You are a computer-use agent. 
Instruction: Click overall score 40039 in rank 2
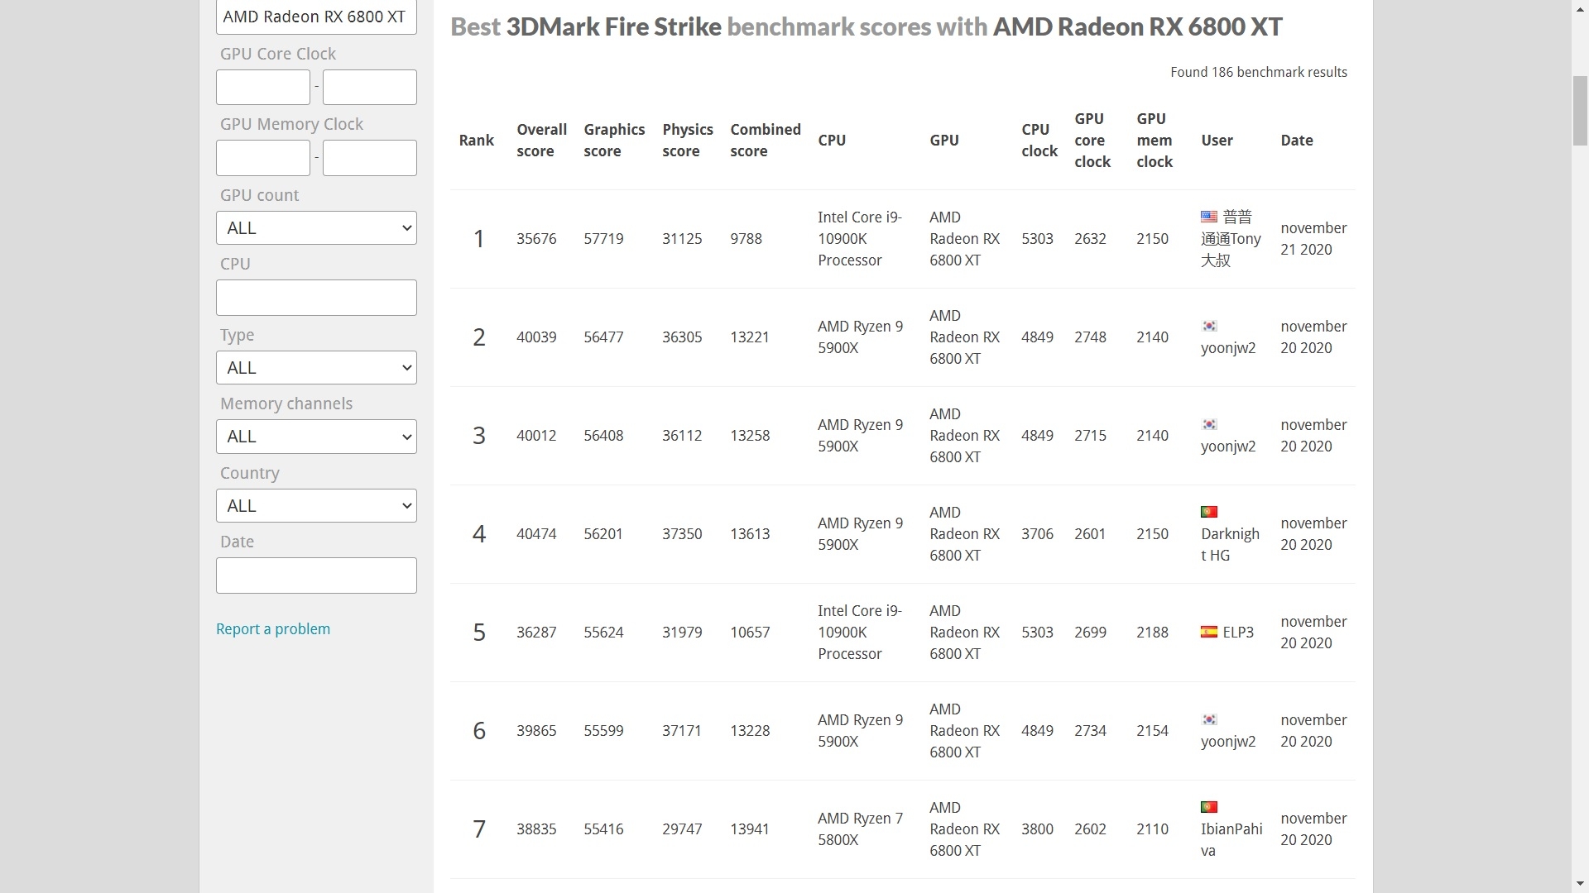click(x=536, y=337)
